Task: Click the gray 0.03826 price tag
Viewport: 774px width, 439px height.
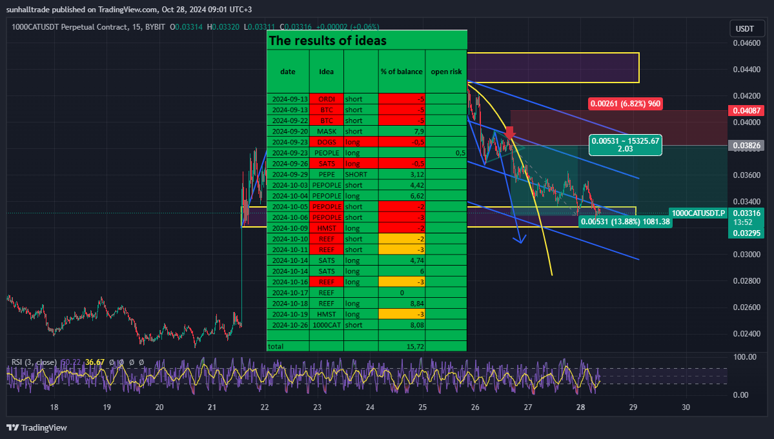Action: pos(746,145)
